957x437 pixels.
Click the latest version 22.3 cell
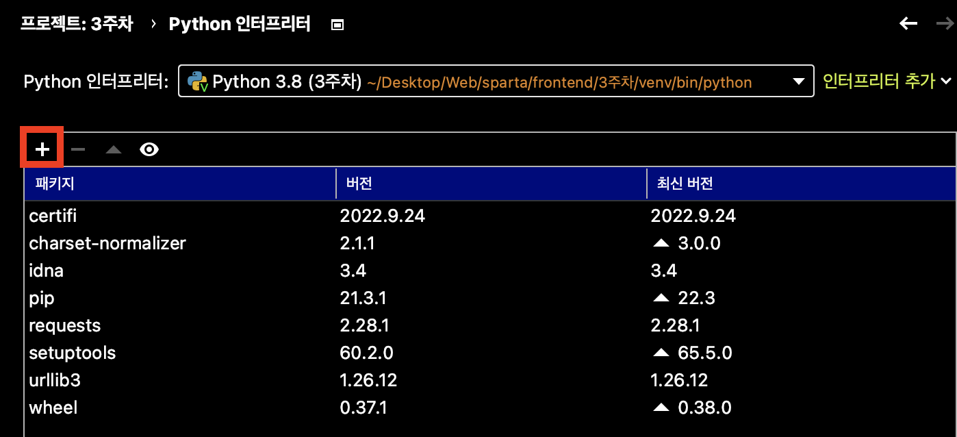[x=696, y=298]
